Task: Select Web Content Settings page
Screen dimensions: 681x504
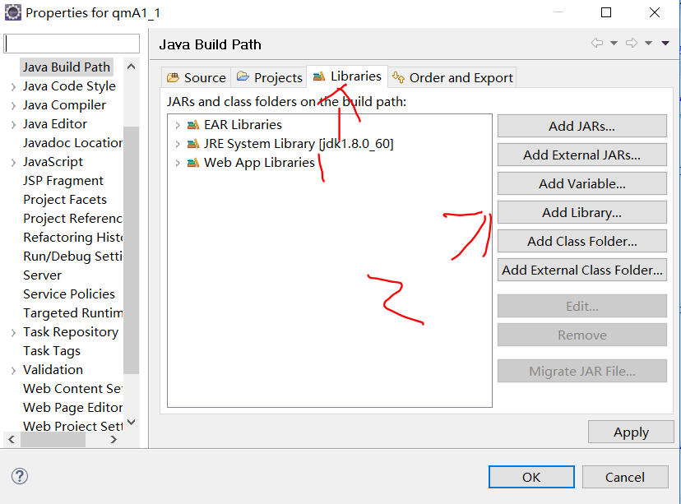Action: click(x=72, y=388)
